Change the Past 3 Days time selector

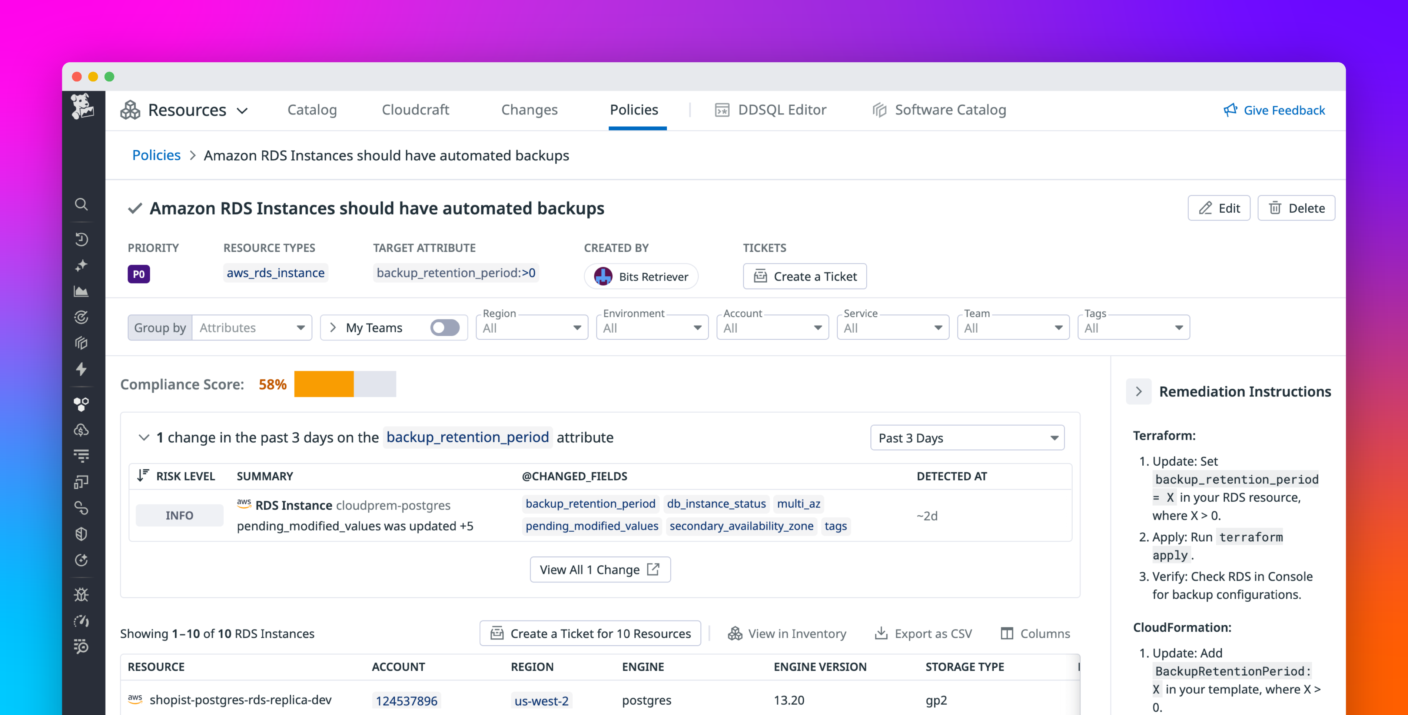[967, 437]
